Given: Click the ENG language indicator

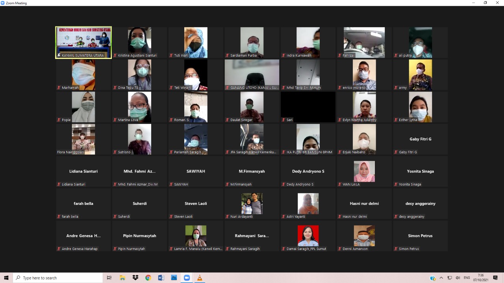Looking at the screenshot, I should [467, 278].
